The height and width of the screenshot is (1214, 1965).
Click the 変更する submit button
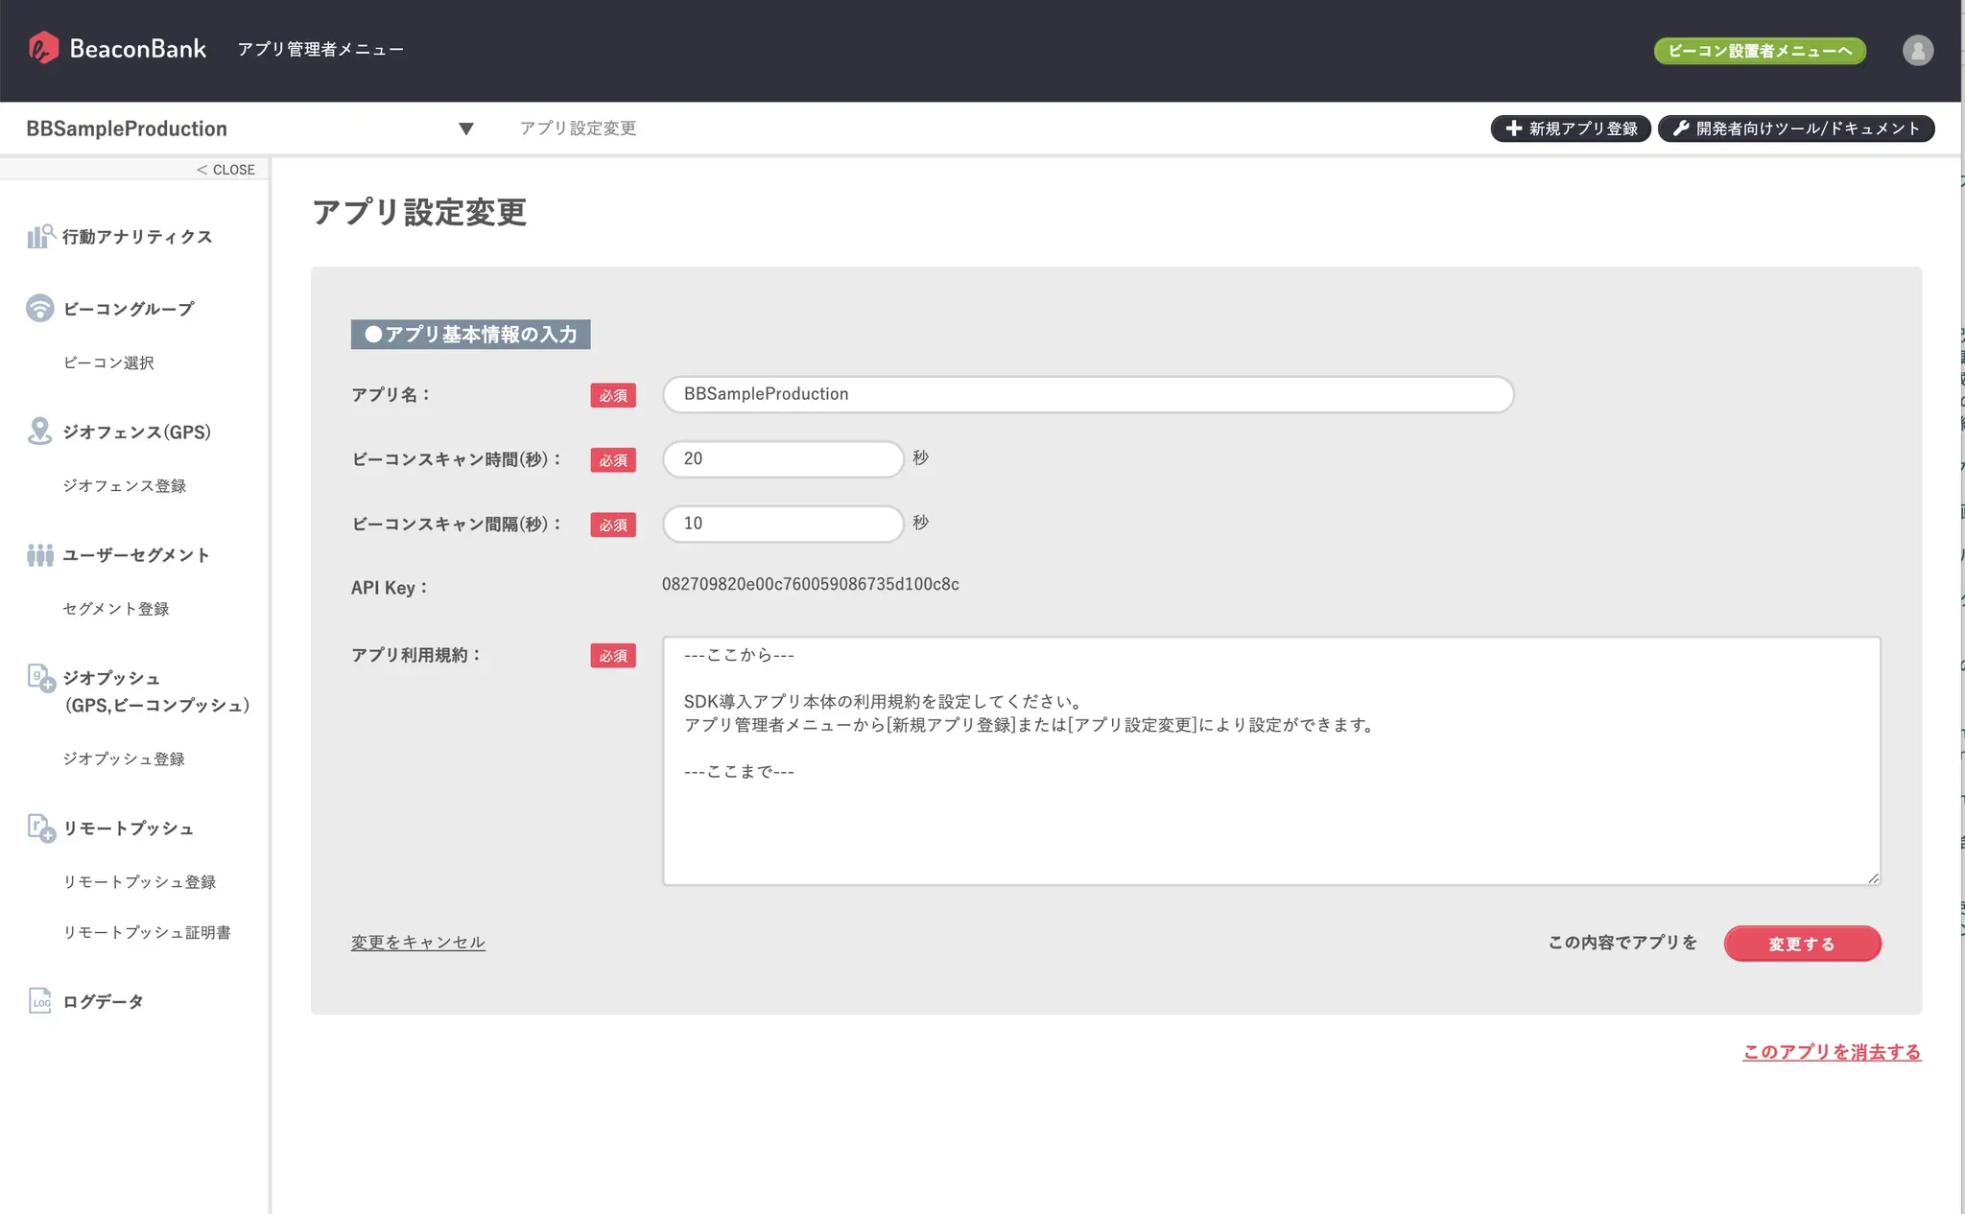pyautogui.click(x=1801, y=943)
